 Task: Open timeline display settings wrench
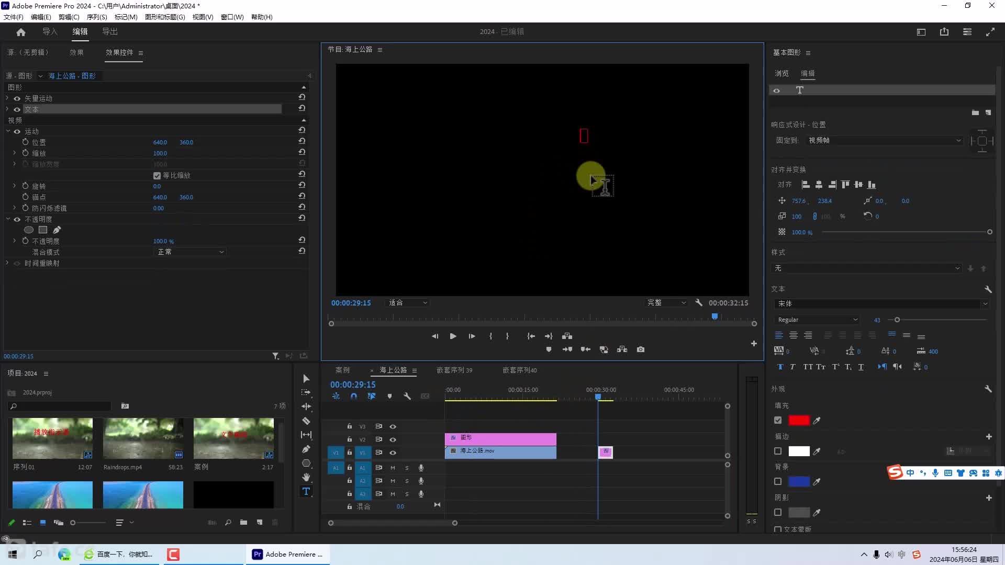pos(407,396)
